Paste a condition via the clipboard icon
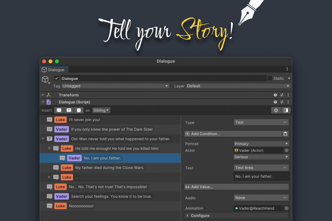The width and height of the screenshot is (332, 221). click(x=286, y=134)
